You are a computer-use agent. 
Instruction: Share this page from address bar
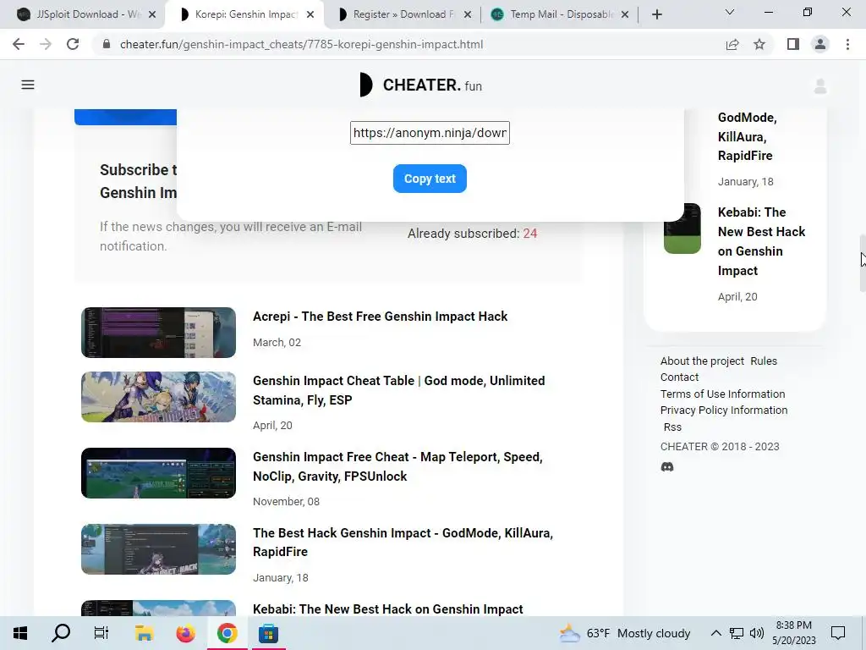tap(732, 44)
